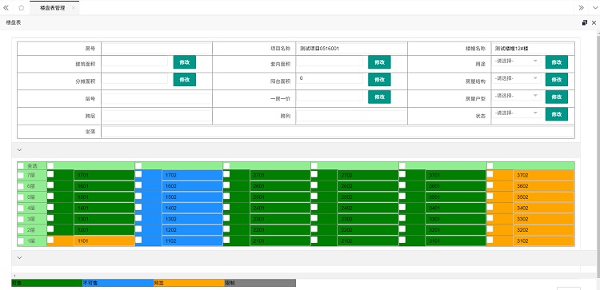Click the double left arrow collapse icon

tap(6, 8)
